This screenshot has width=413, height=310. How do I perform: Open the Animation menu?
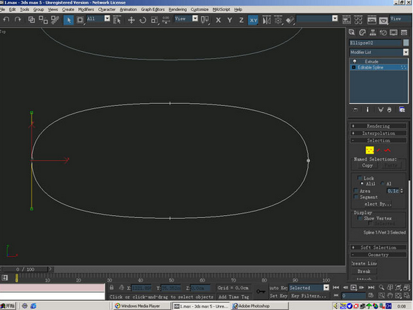[x=128, y=10]
